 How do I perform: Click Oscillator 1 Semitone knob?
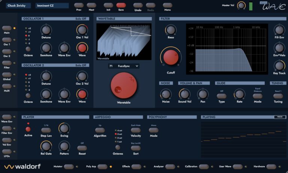(46, 48)
